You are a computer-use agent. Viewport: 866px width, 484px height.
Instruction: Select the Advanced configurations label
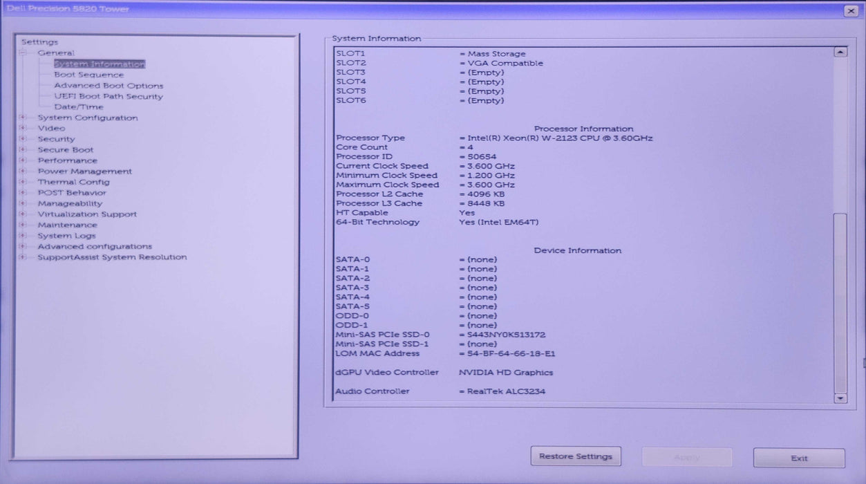95,246
